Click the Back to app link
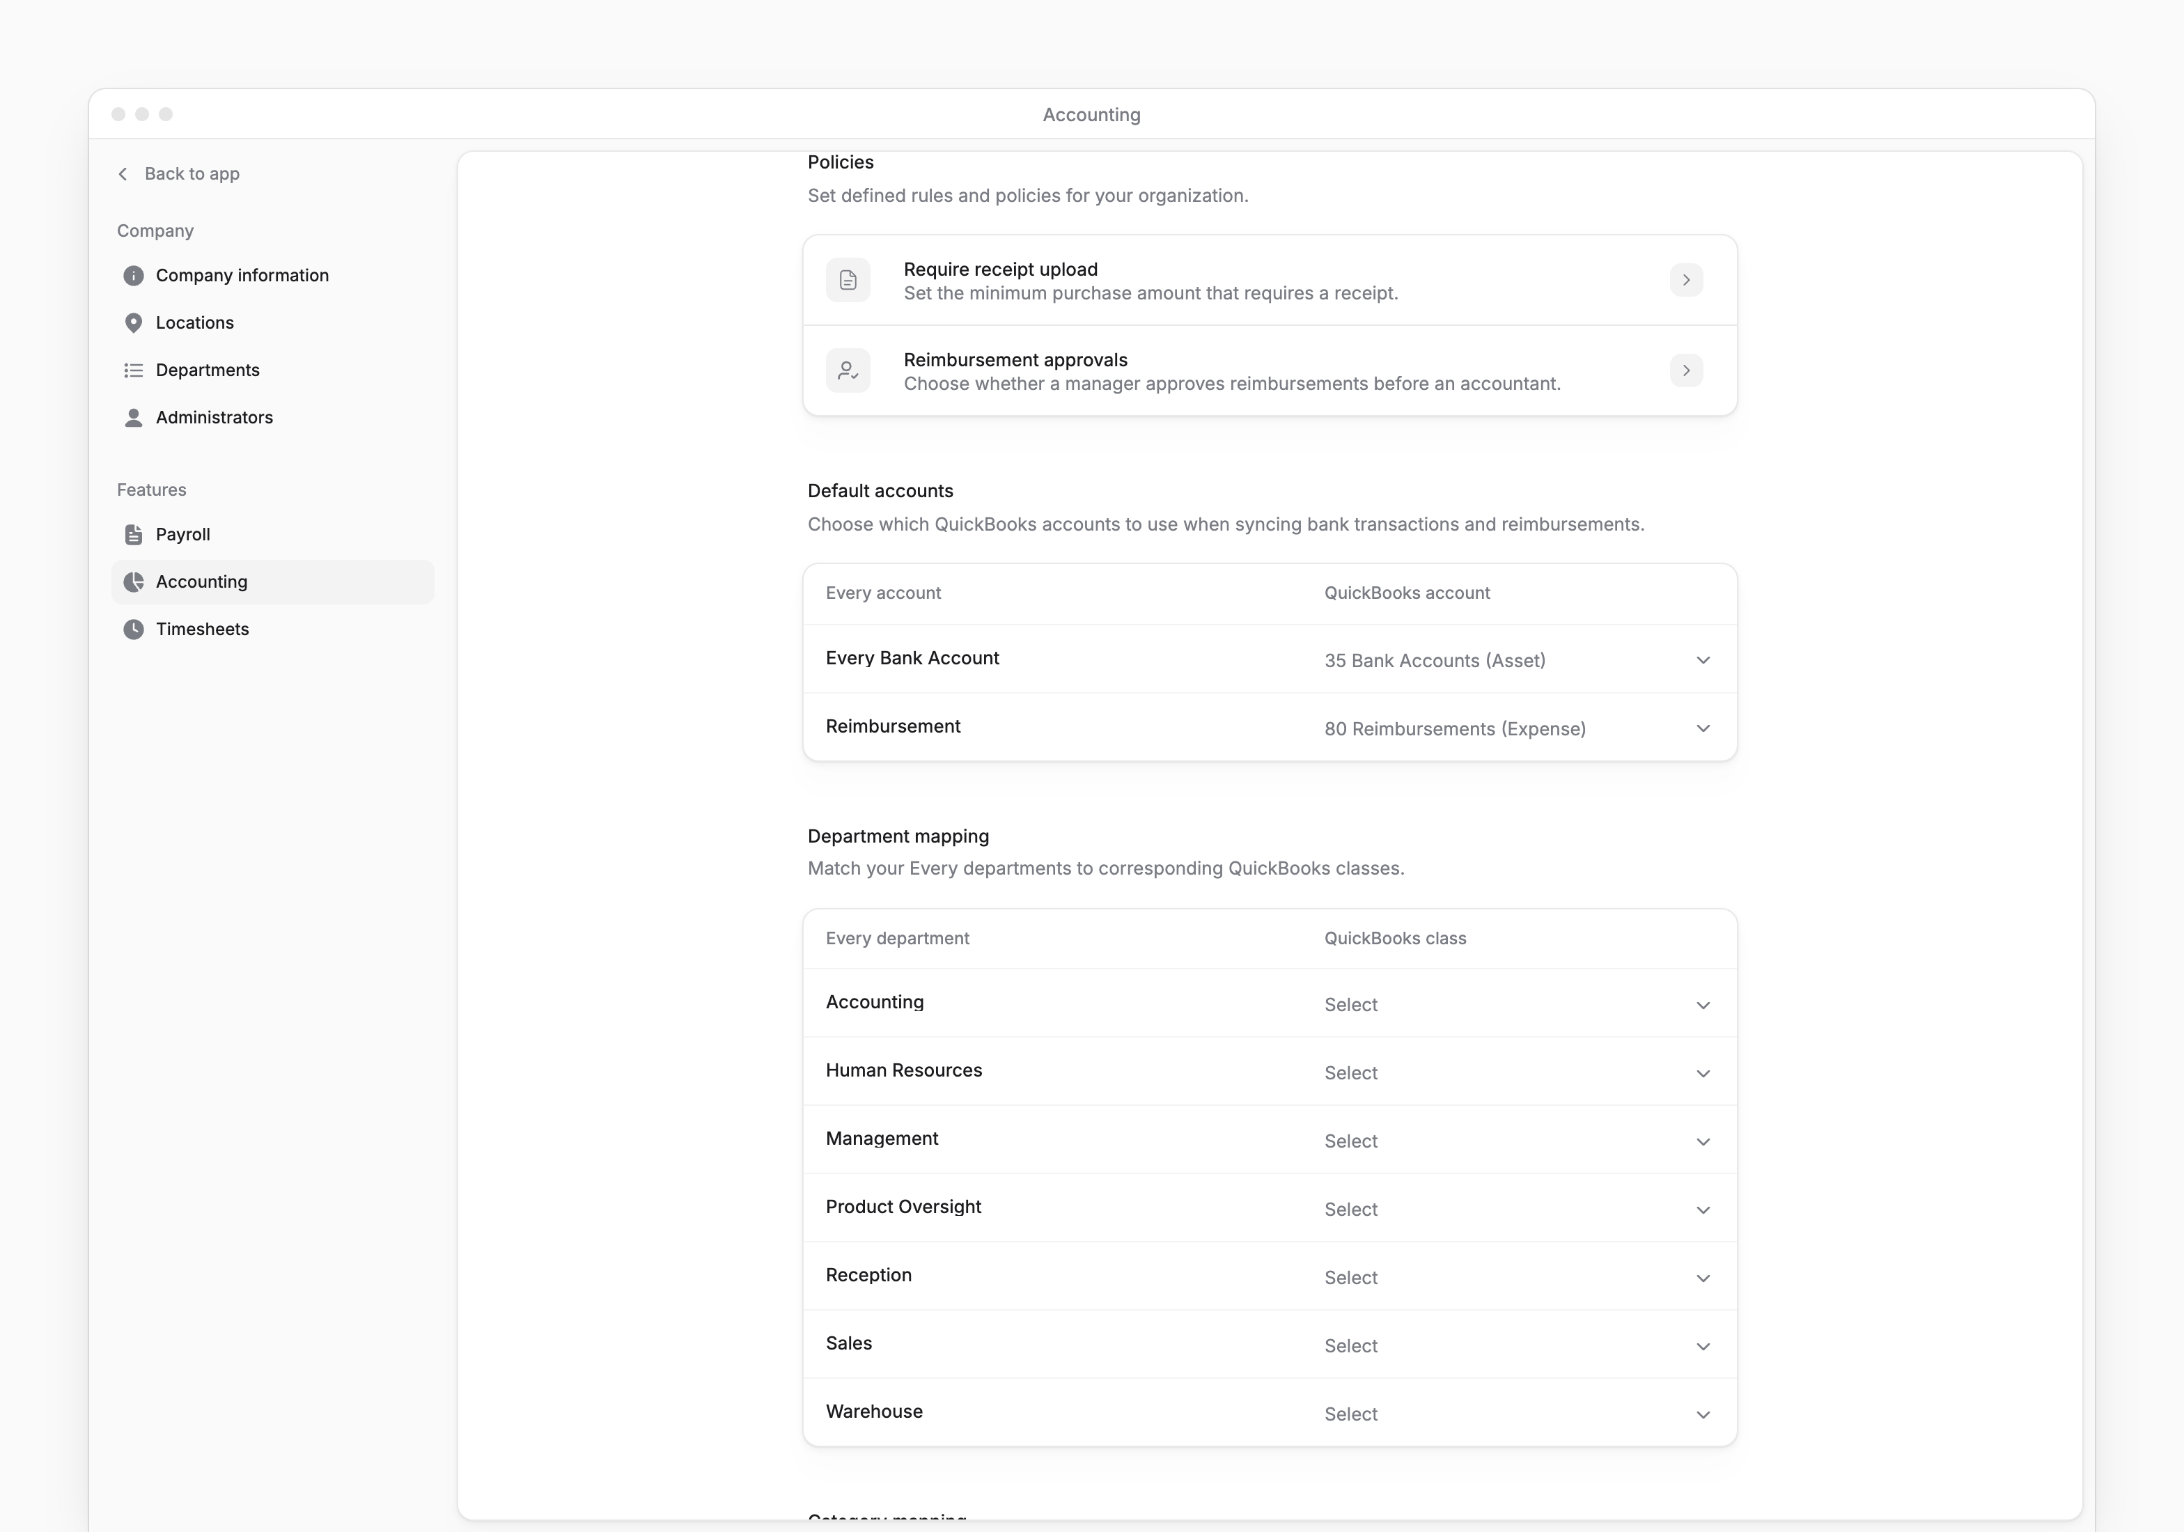The height and width of the screenshot is (1532, 2184). click(x=178, y=174)
